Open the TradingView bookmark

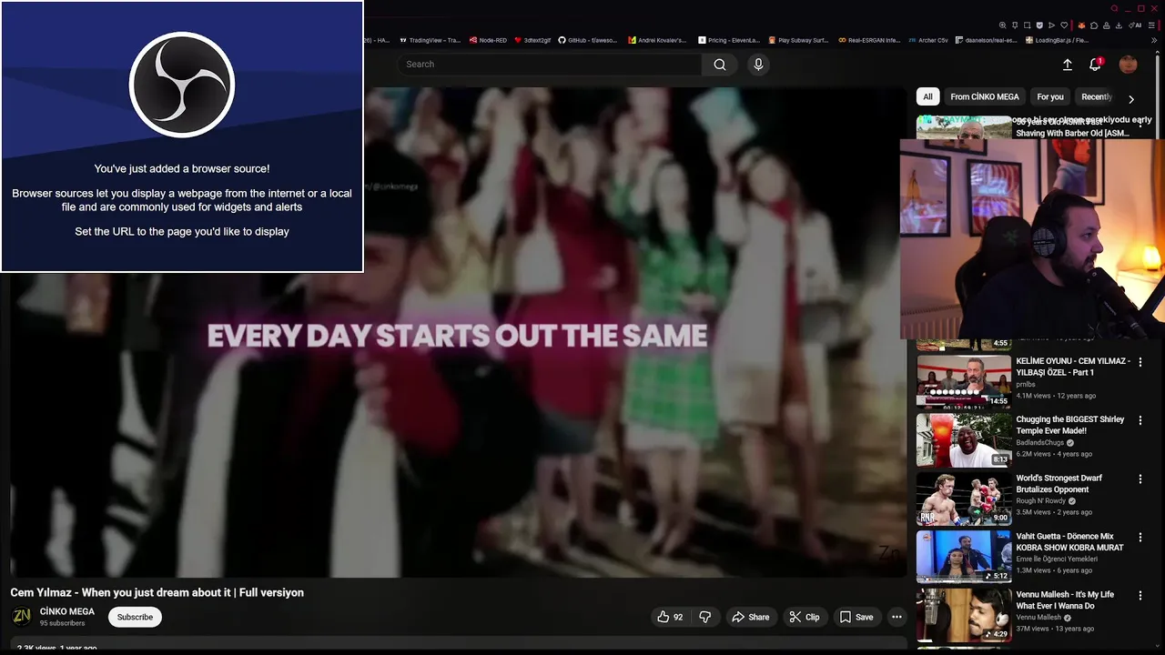[431, 40]
